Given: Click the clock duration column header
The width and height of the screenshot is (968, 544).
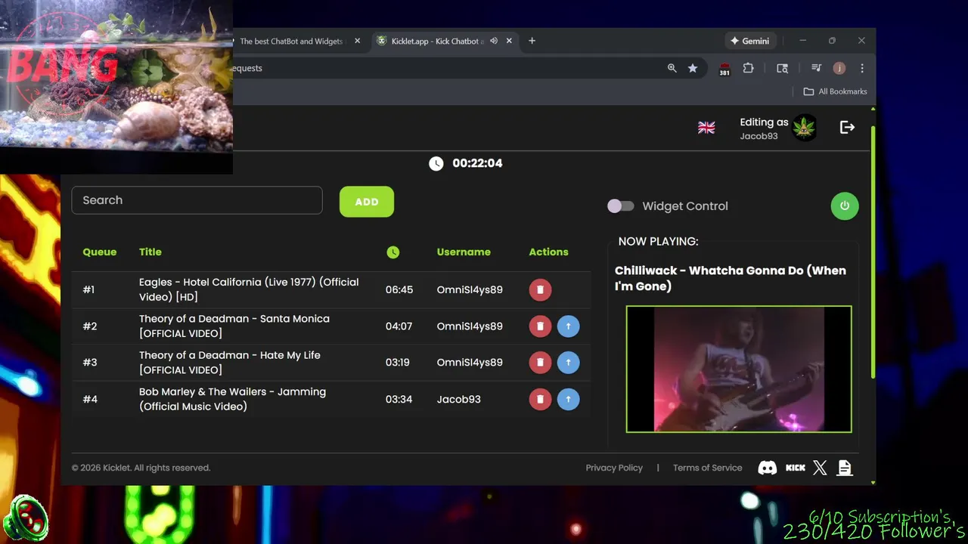Looking at the screenshot, I should [392, 252].
